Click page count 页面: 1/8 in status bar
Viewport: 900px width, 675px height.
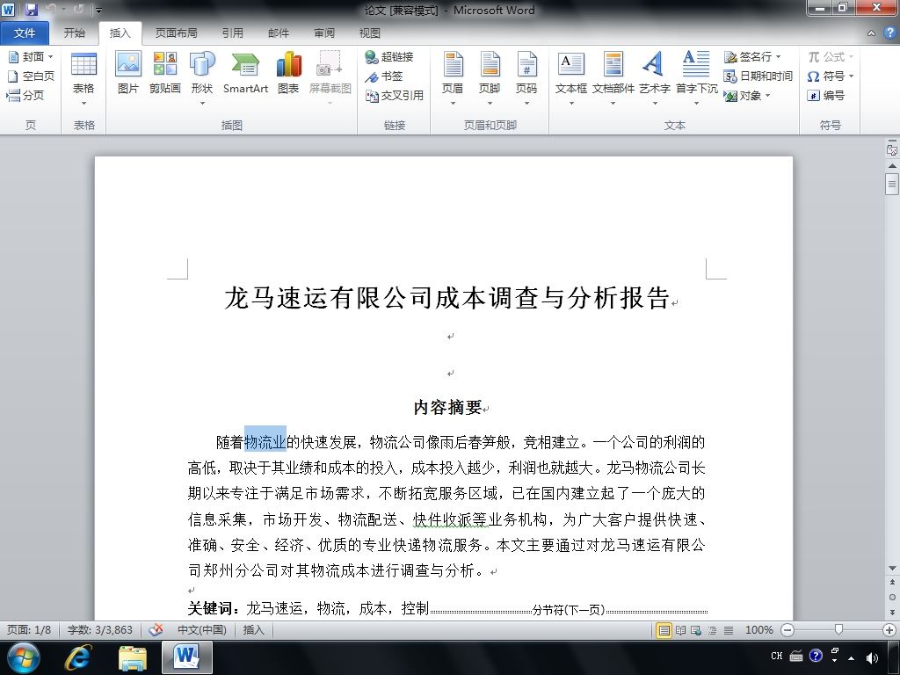click(29, 629)
